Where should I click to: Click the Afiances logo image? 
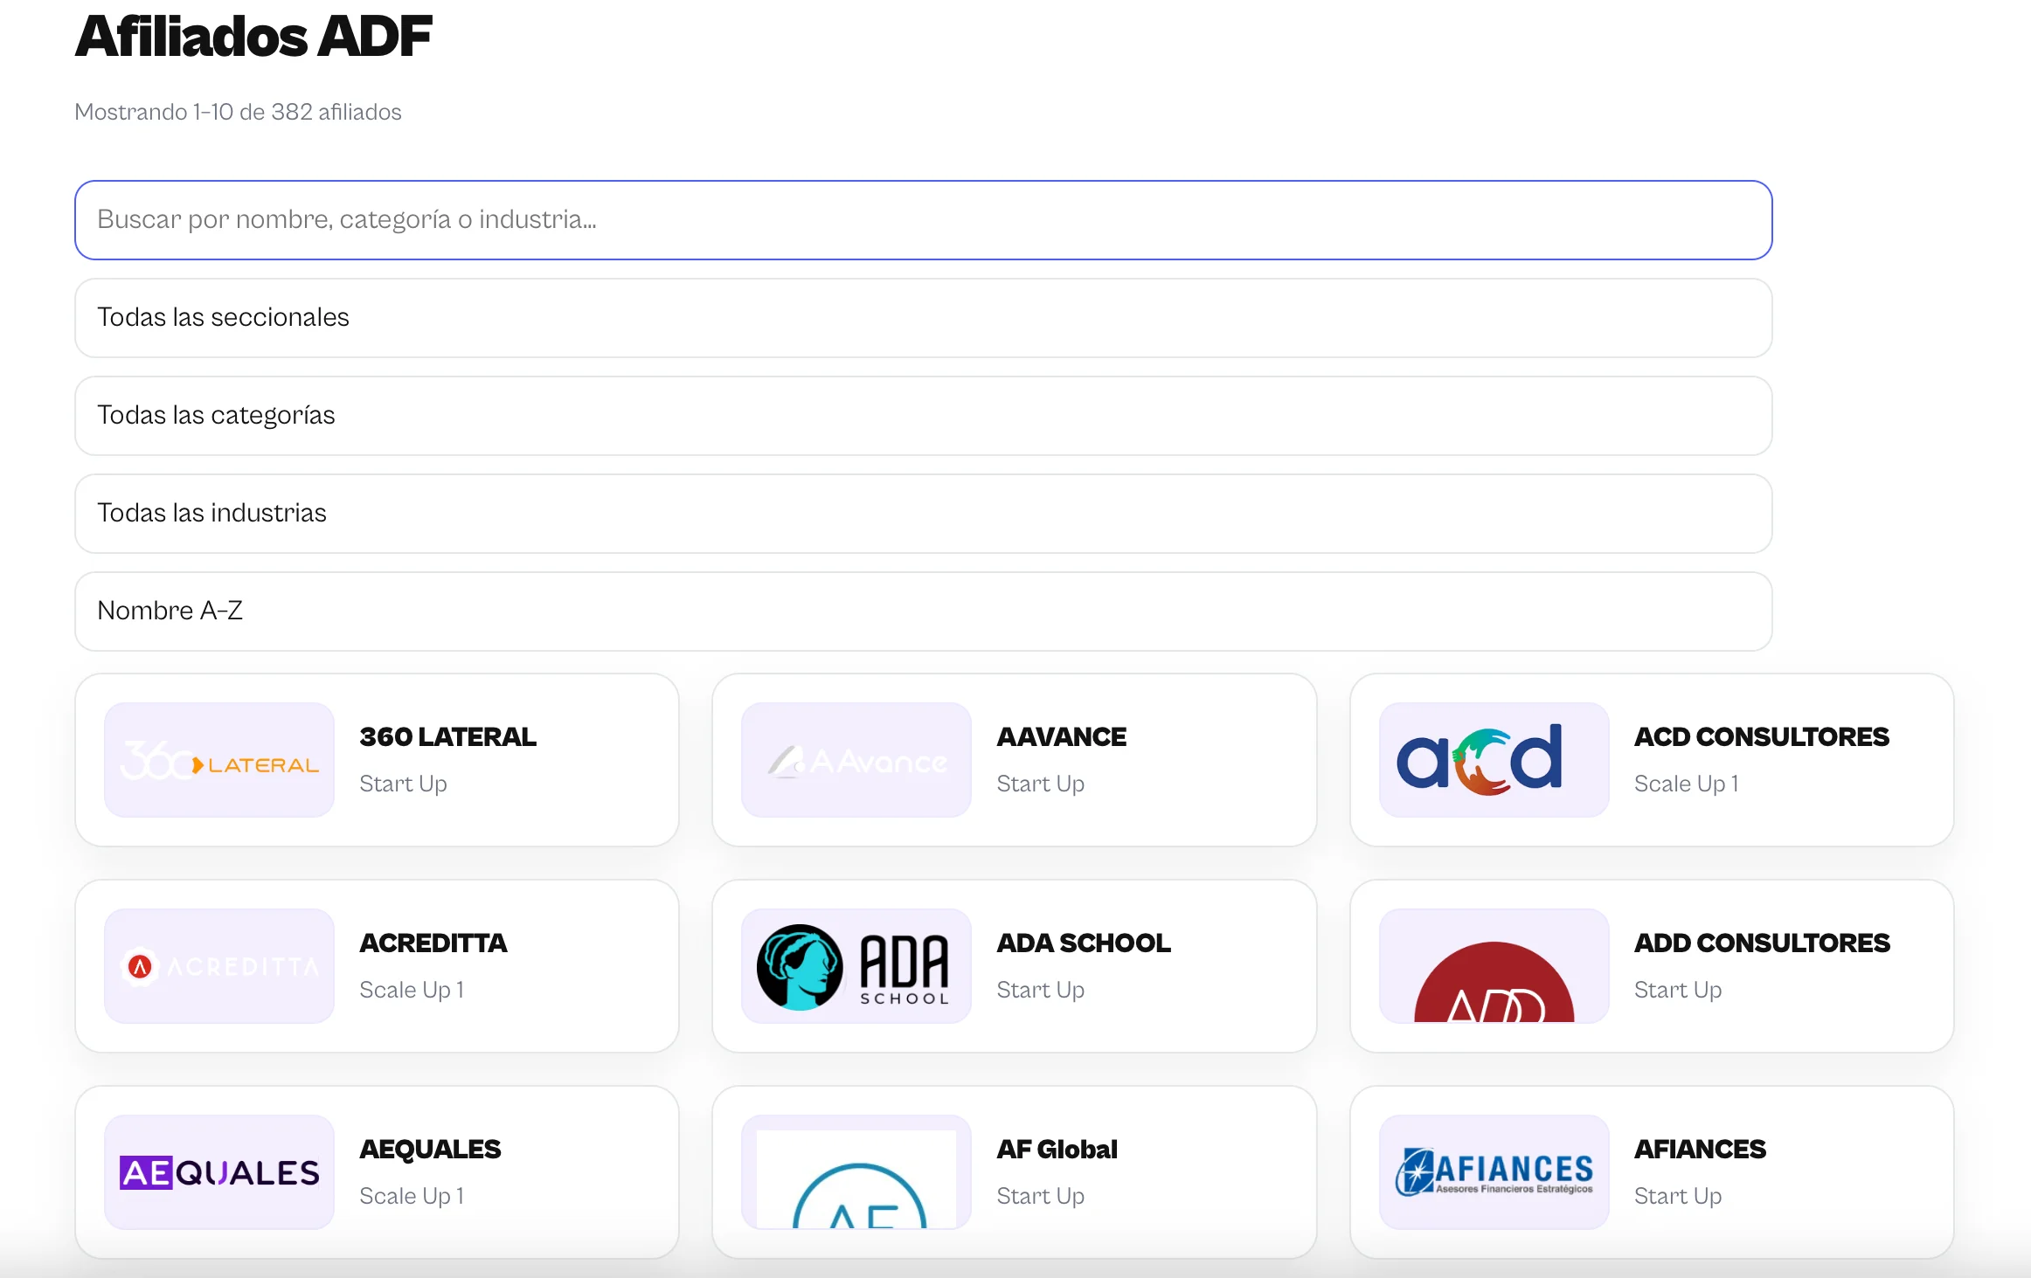pos(1494,1172)
